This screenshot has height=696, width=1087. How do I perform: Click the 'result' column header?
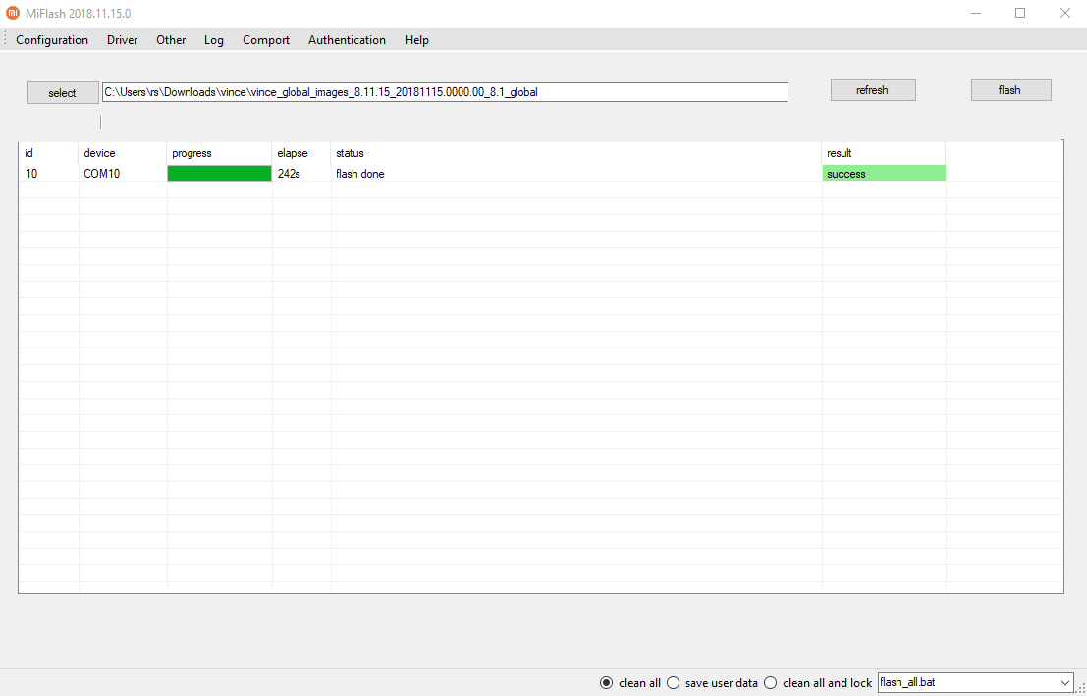point(884,153)
